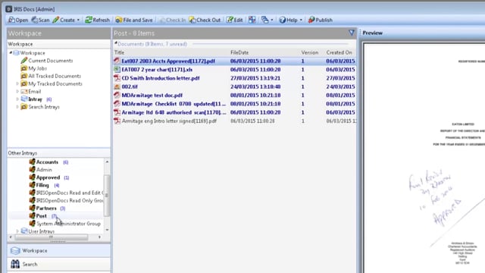Open the Create dropdown arrow

(x=78, y=20)
